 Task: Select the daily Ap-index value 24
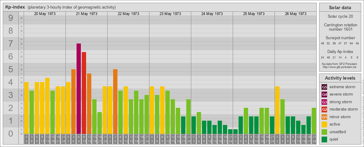pos(322,57)
